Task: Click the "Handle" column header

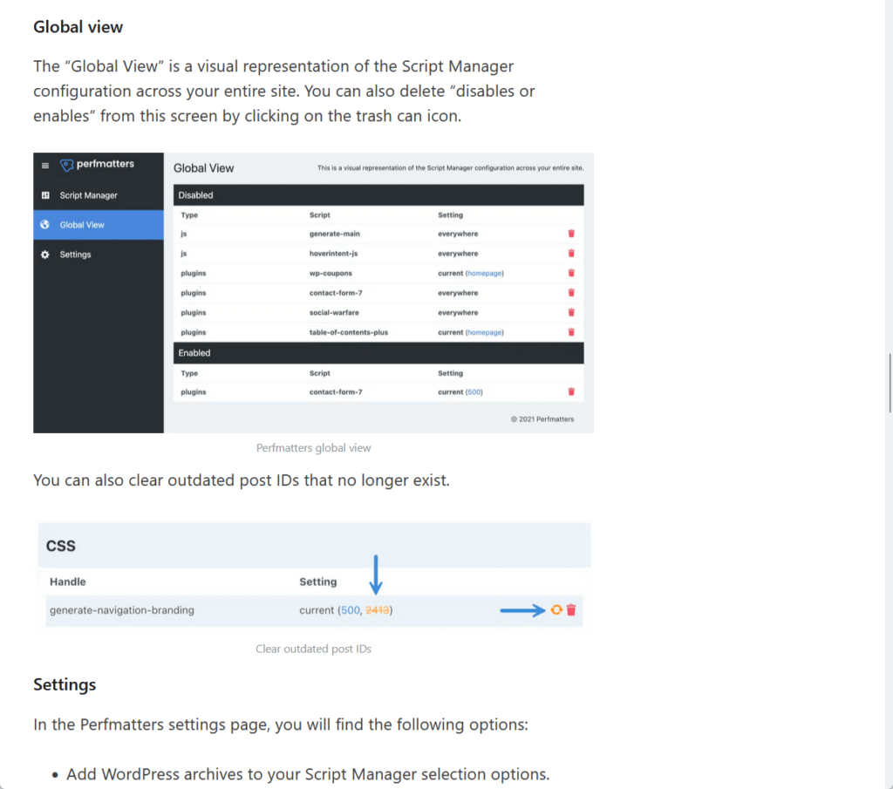Action: (x=68, y=582)
